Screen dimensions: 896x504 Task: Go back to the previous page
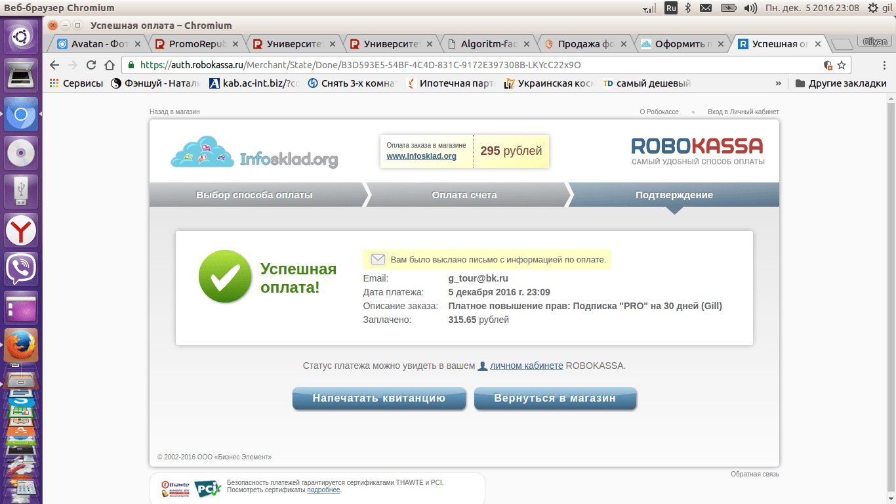(54, 65)
